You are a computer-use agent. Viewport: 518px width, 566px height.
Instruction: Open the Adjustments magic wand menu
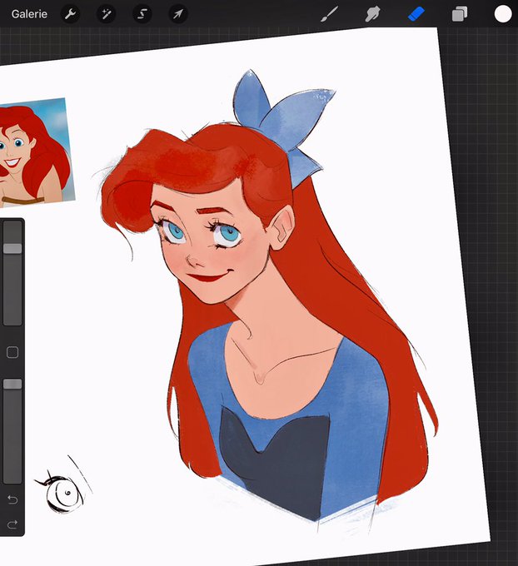point(107,14)
